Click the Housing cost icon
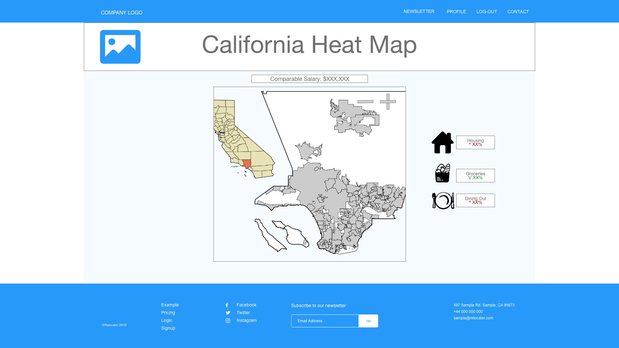The image size is (619, 348). 442,142
